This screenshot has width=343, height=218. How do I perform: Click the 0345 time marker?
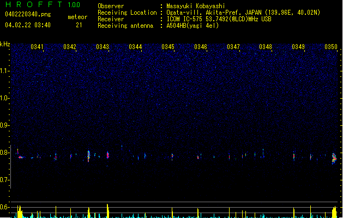[x=168, y=47]
